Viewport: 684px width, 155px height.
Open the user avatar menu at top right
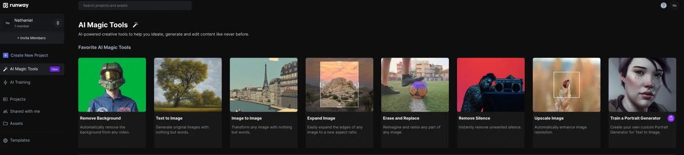(x=674, y=5)
